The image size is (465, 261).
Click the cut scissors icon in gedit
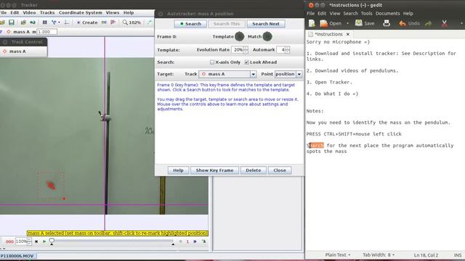[444, 23]
